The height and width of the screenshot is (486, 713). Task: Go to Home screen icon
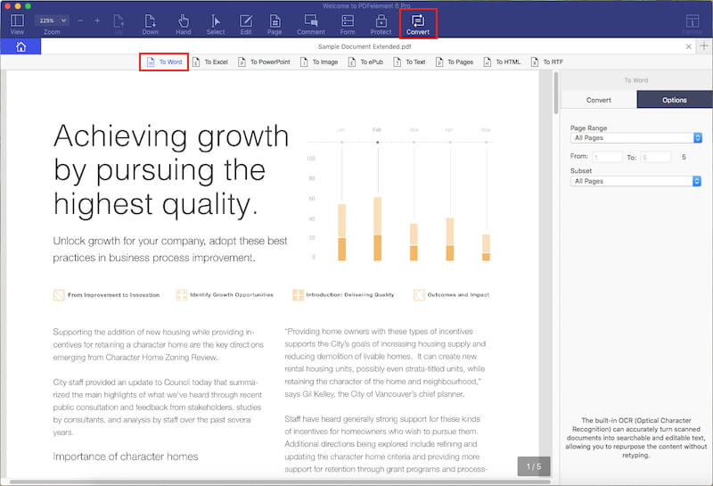click(x=20, y=46)
